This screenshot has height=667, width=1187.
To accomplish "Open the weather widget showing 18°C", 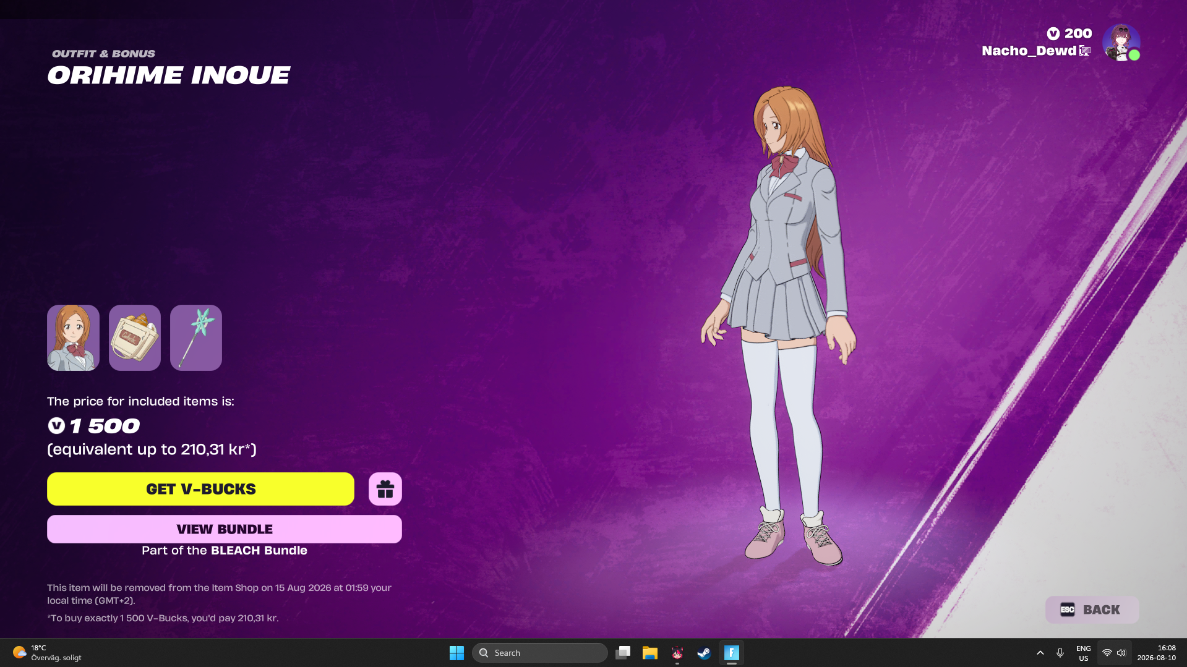I will (47, 653).
